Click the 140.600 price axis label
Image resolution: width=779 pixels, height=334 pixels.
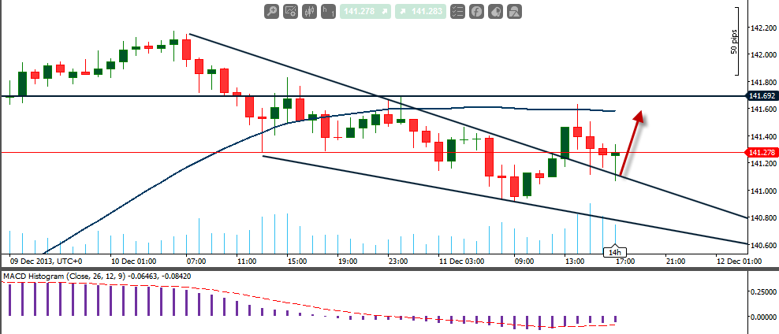[762, 245]
